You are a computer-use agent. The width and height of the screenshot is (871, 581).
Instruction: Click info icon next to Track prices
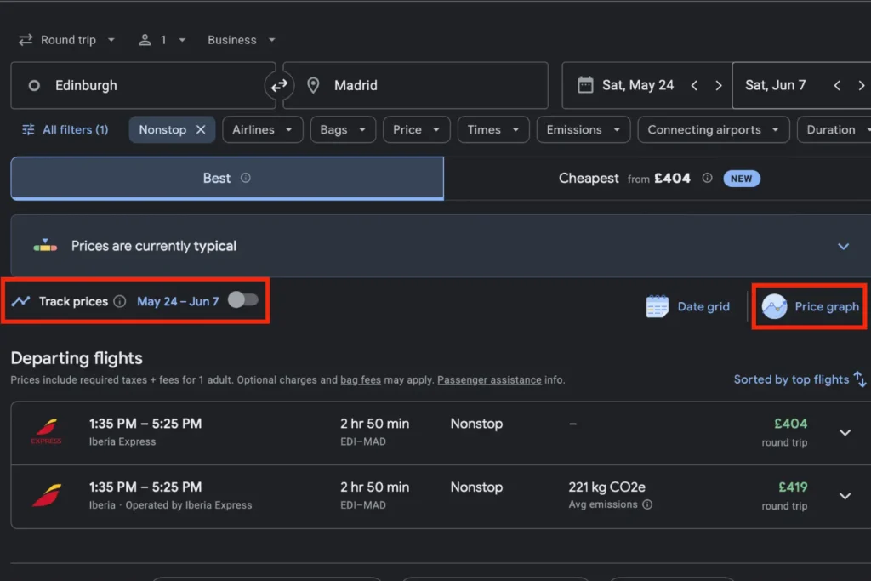click(x=120, y=301)
